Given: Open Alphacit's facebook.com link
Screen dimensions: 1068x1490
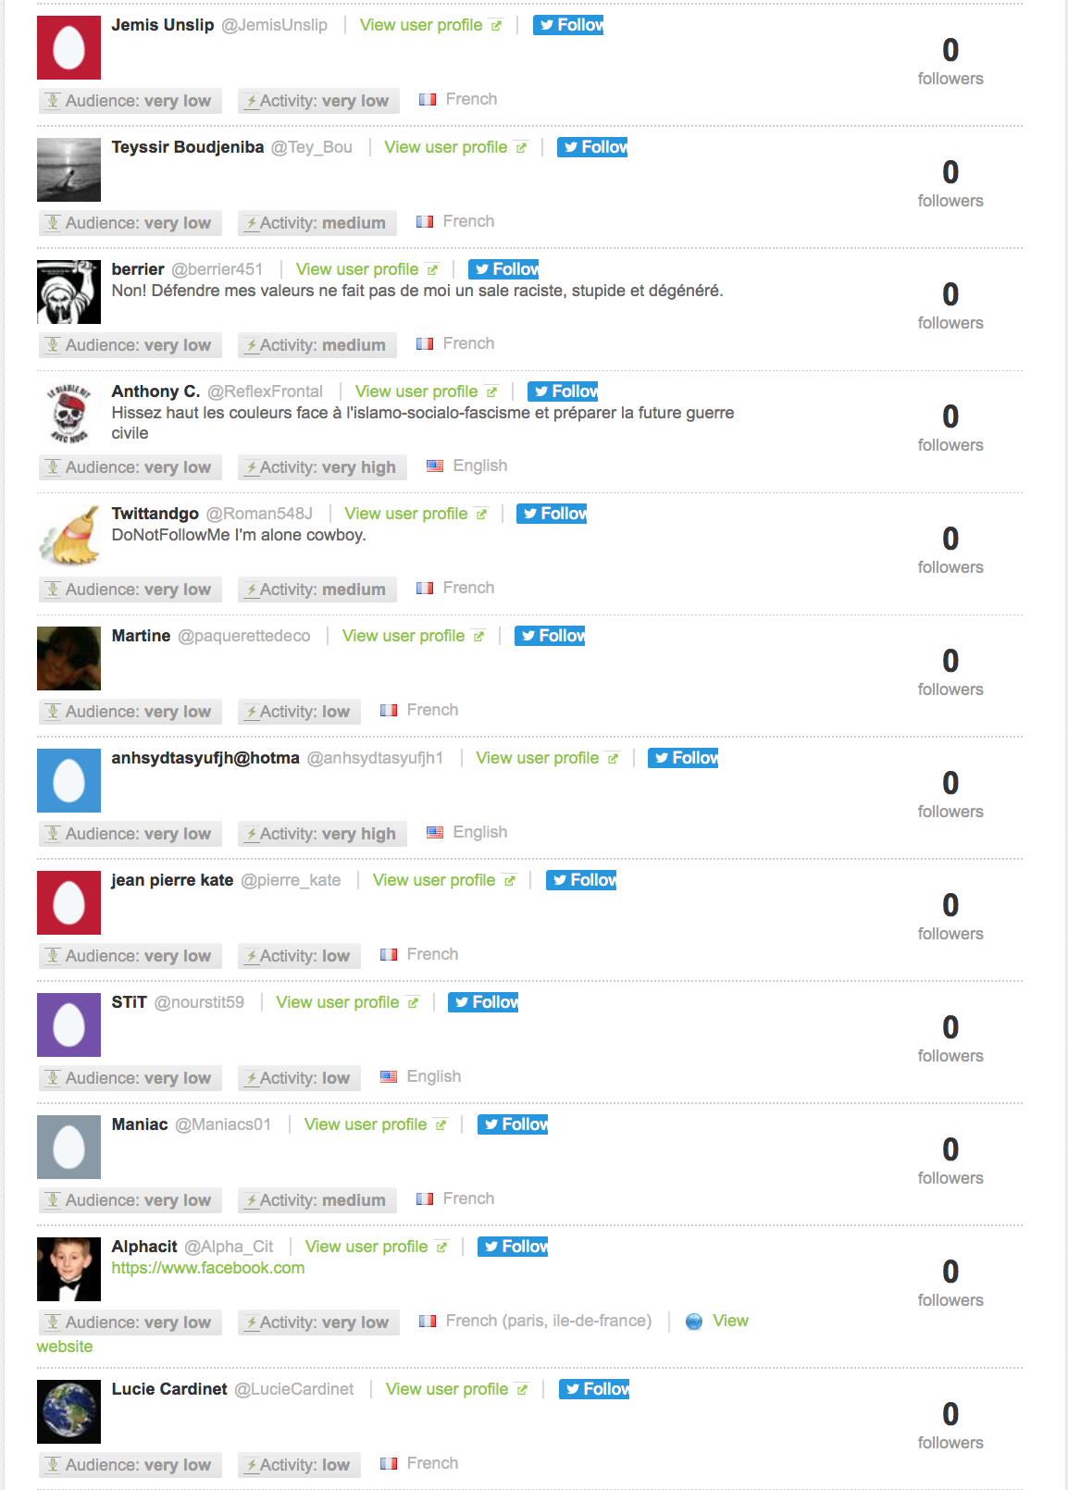Looking at the screenshot, I should click(x=208, y=1268).
